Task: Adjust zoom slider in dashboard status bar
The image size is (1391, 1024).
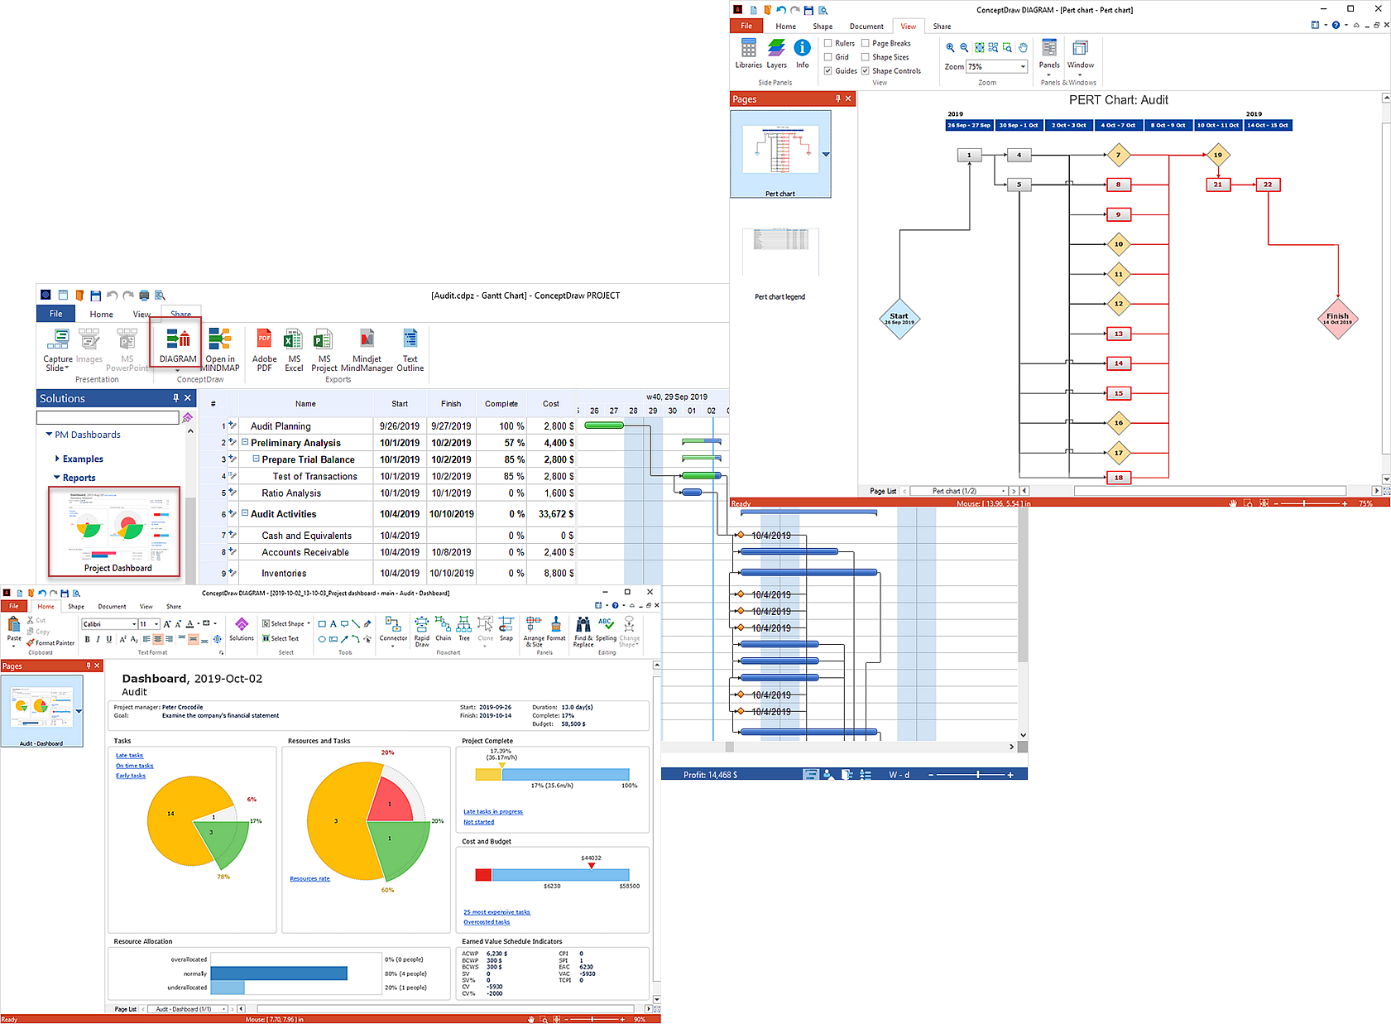Action: click(593, 1019)
